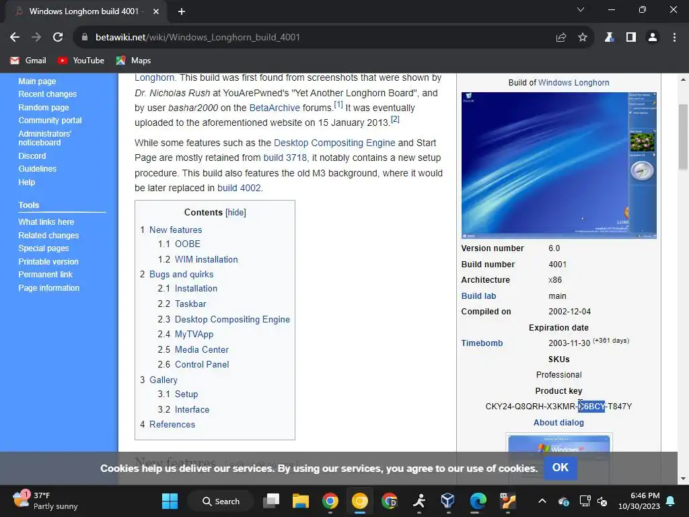Hide the Contents table
Screen dimensions: 689x517
(235, 212)
